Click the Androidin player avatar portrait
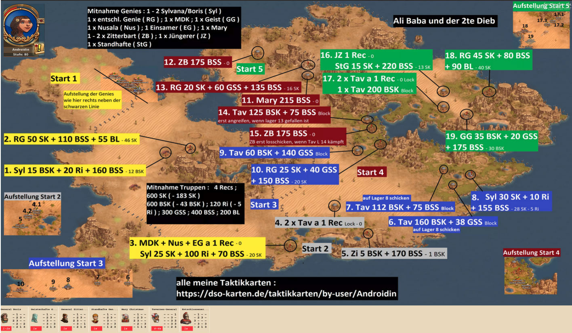The image size is (572, 333). (x=21, y=26)
